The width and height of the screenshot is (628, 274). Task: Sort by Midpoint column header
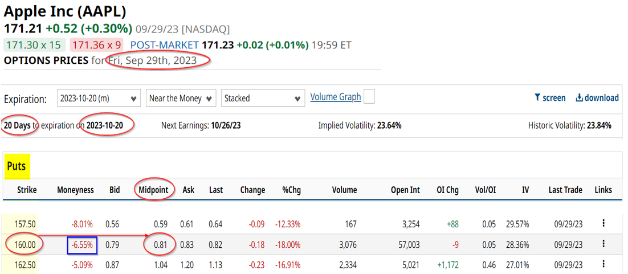(155, 190)
